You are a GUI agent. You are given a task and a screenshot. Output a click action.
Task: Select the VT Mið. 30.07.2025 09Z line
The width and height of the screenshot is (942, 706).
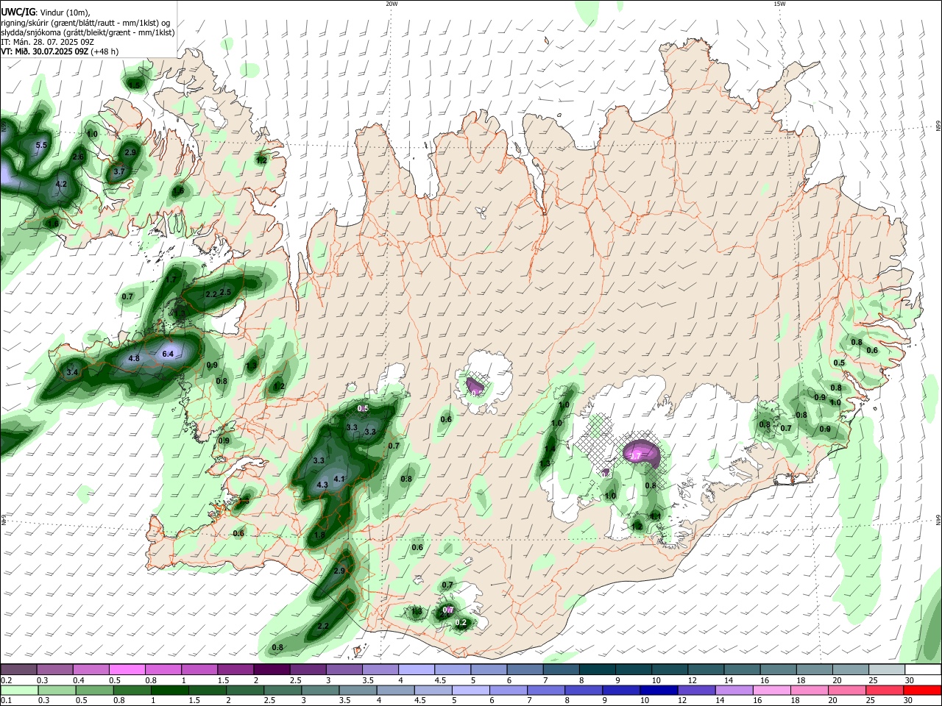[x=60, y=51]
